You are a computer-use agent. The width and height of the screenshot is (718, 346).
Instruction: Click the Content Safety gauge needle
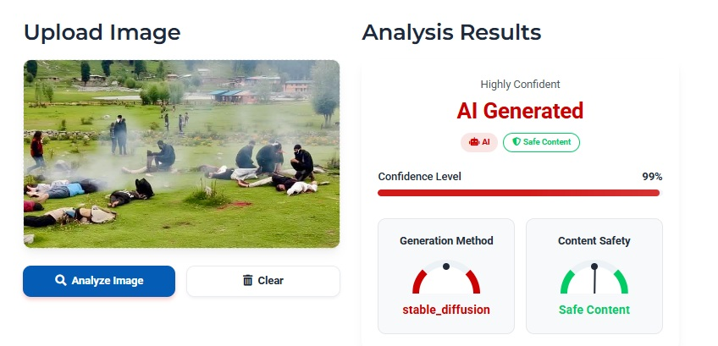tap(594, 279)
